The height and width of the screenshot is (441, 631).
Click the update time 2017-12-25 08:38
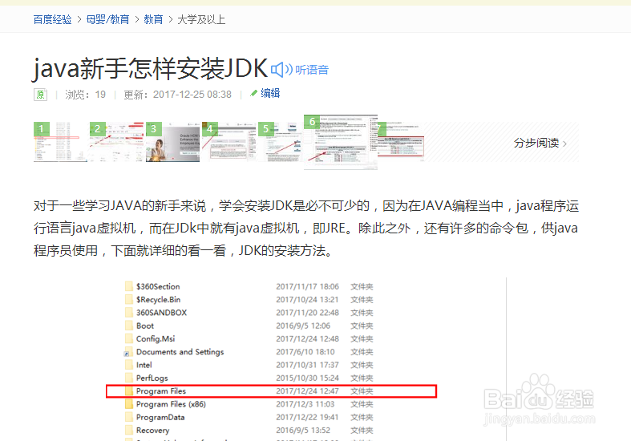pyautogui.click(x=192, y=95)
